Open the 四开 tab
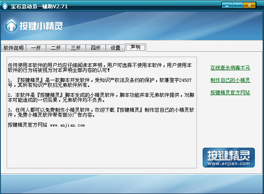The height and width of the screenshot is (194, 264). [x=95, y=48]
